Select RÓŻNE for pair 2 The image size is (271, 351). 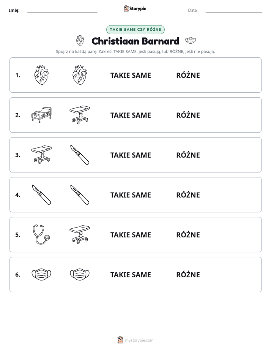(188, 115)
